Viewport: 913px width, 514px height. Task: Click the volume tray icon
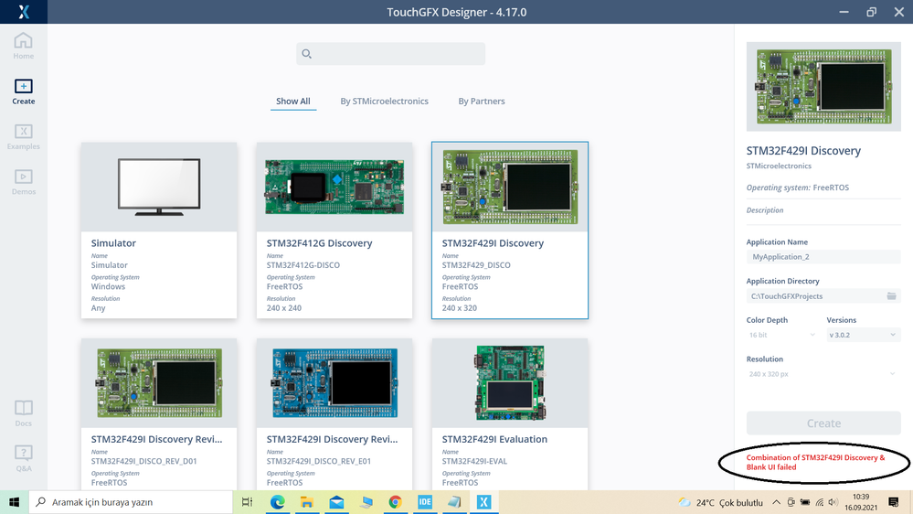833,502
